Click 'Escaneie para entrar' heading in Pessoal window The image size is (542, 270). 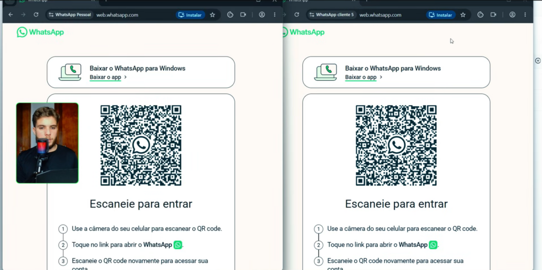[x=141, y=204]
